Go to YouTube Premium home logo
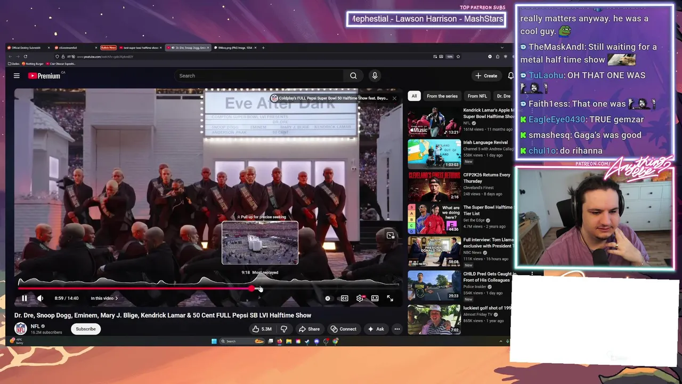Viewport: 682px width, 384px height. [x=45, y=76]
